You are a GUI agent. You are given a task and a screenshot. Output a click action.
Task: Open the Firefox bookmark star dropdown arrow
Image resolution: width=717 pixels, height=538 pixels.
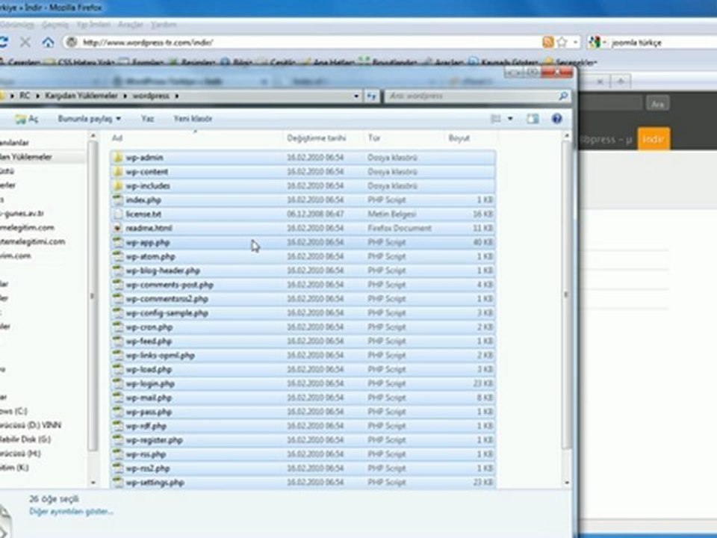pyautogui.click(x=575, y=43)
